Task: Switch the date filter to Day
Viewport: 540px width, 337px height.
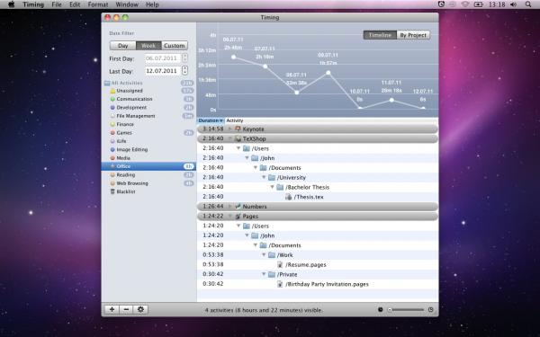Action: [x=123, y=46]
